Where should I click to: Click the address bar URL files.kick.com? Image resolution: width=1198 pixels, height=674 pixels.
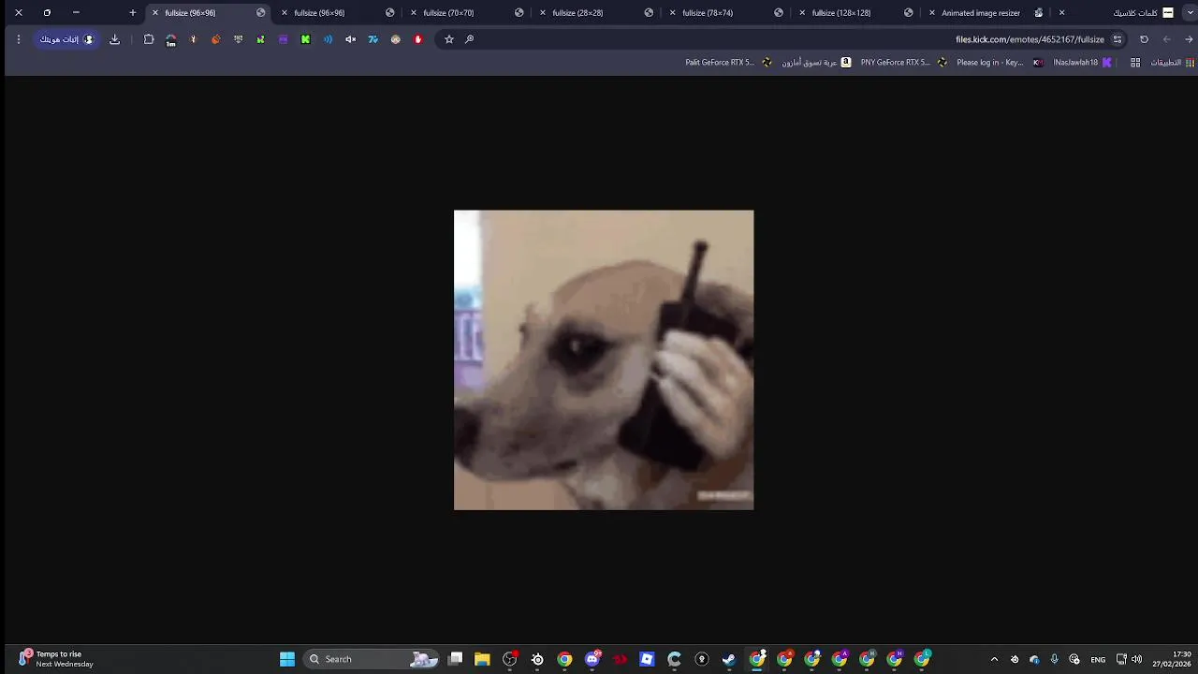point(1030,39)
